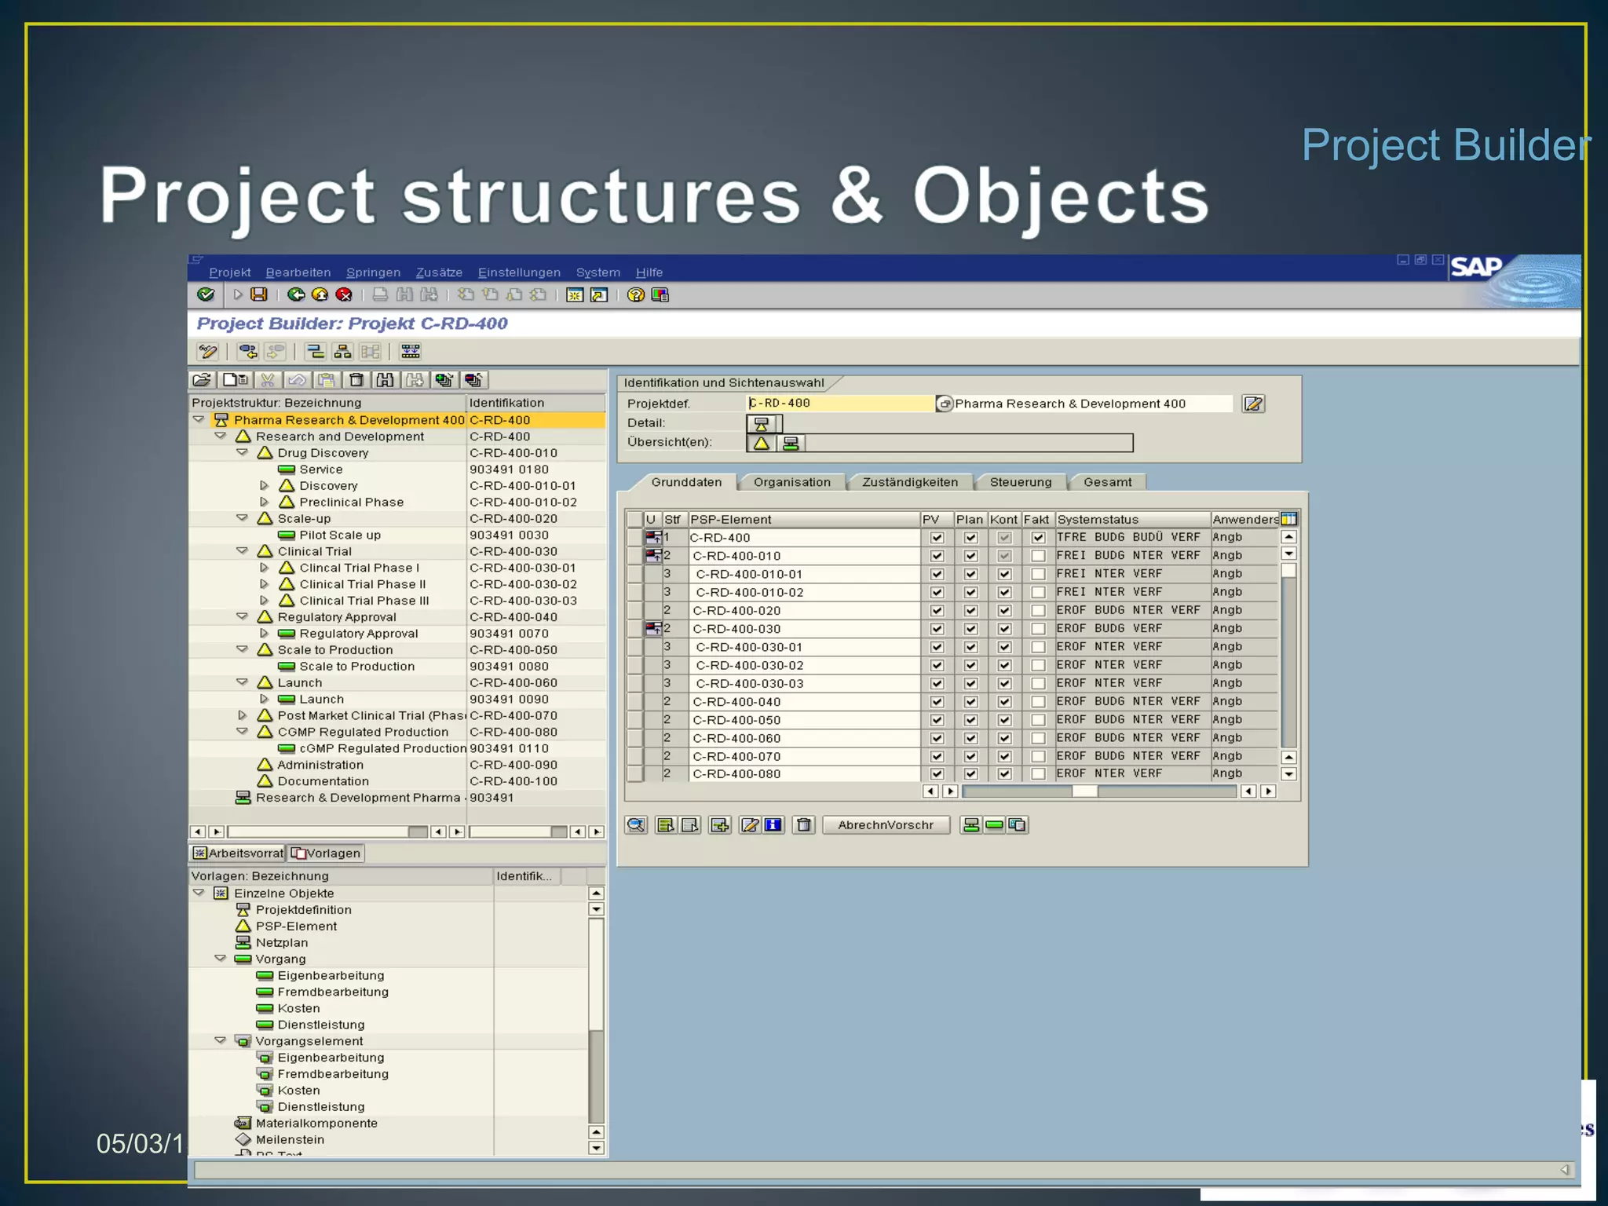This screenshot has height=1206, width=1608.
Task: Open the Bearbeiten menu
Action: [298, 272]
